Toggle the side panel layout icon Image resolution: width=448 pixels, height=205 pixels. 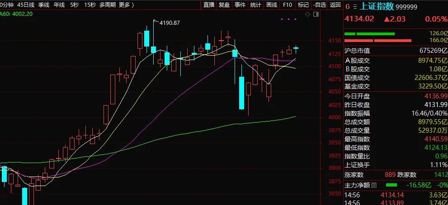[x=316, y=14]
